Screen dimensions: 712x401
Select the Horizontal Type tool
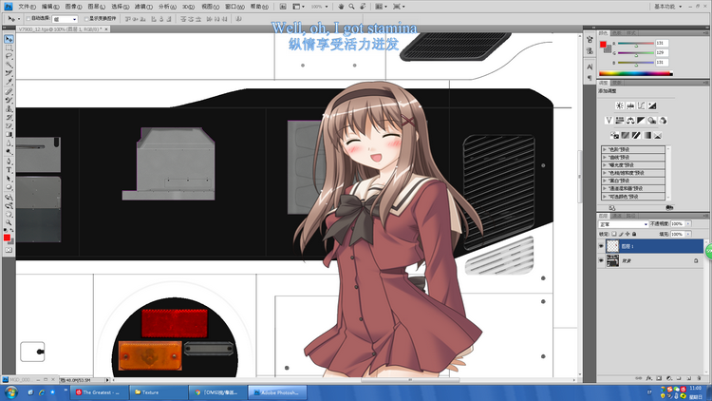pos(9,169)
